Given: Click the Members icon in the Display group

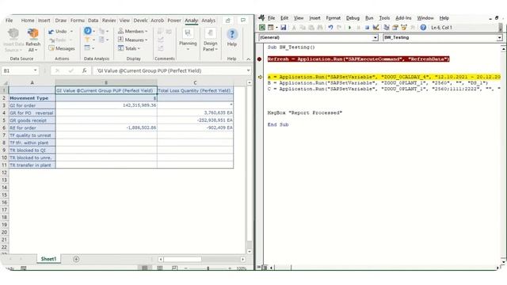Looking at the screenshot, I should tap(120, 31).
